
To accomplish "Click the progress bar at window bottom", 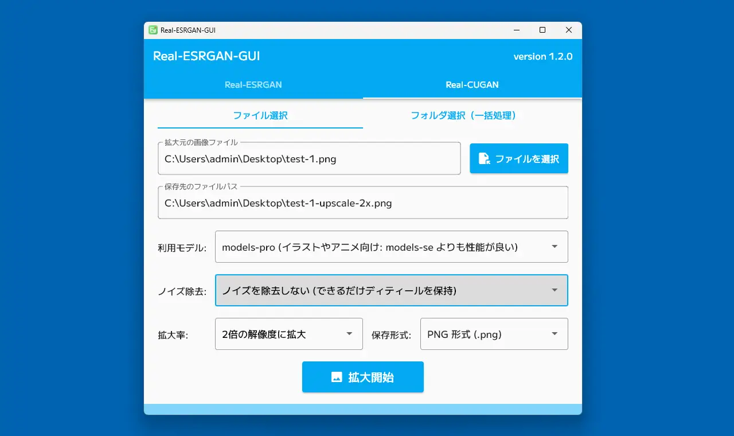I will (x=363, y=409).
